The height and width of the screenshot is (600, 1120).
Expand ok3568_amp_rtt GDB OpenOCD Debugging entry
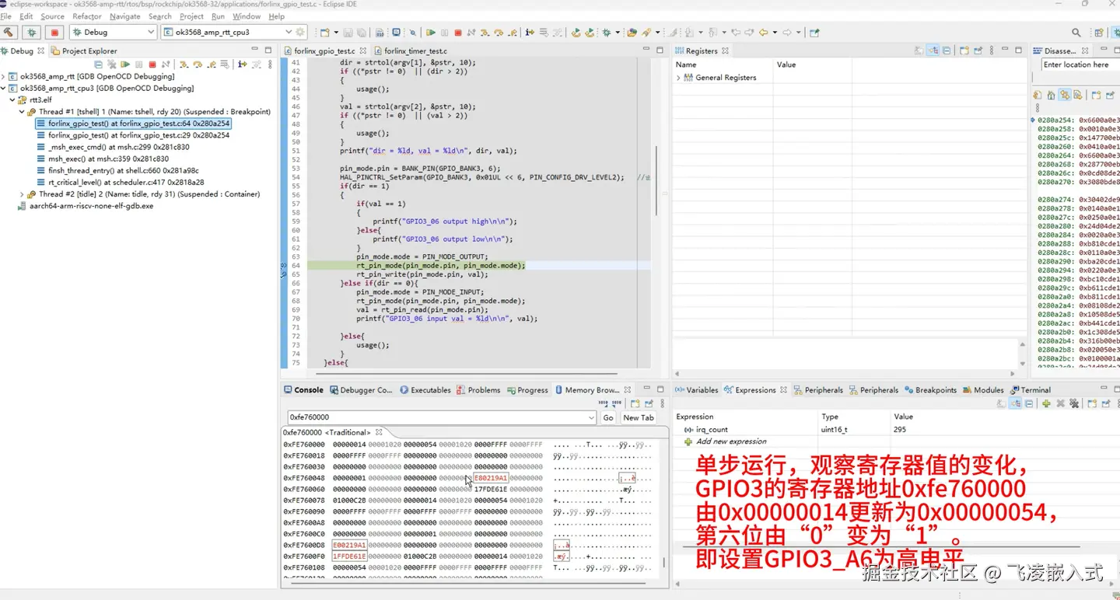pyautogui.click(x=3, y=77)
